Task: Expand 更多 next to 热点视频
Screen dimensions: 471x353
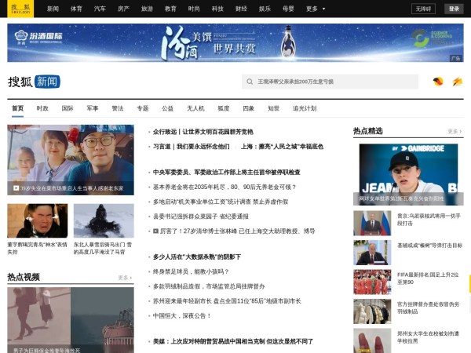Action: coord(125,278)
